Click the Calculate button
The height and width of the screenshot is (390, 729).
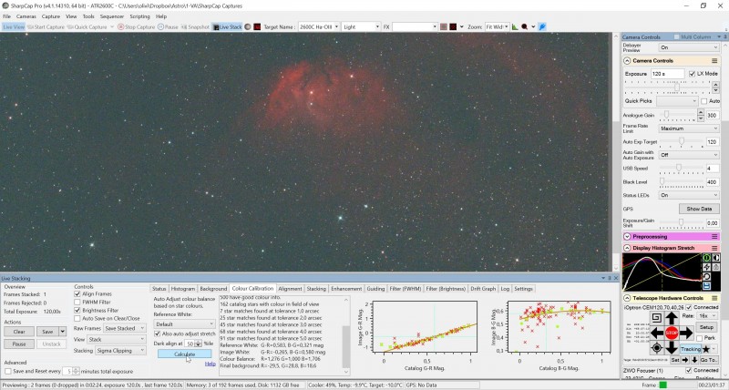(185, 354)
